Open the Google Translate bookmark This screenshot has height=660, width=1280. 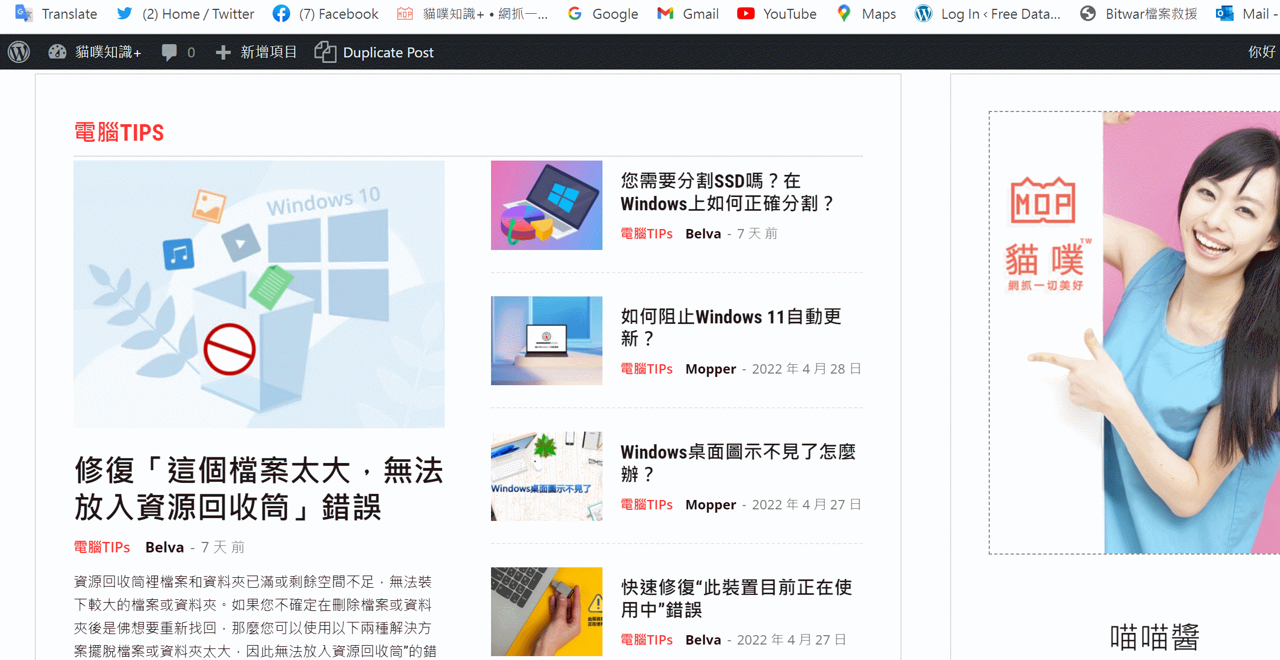(56, 14)
